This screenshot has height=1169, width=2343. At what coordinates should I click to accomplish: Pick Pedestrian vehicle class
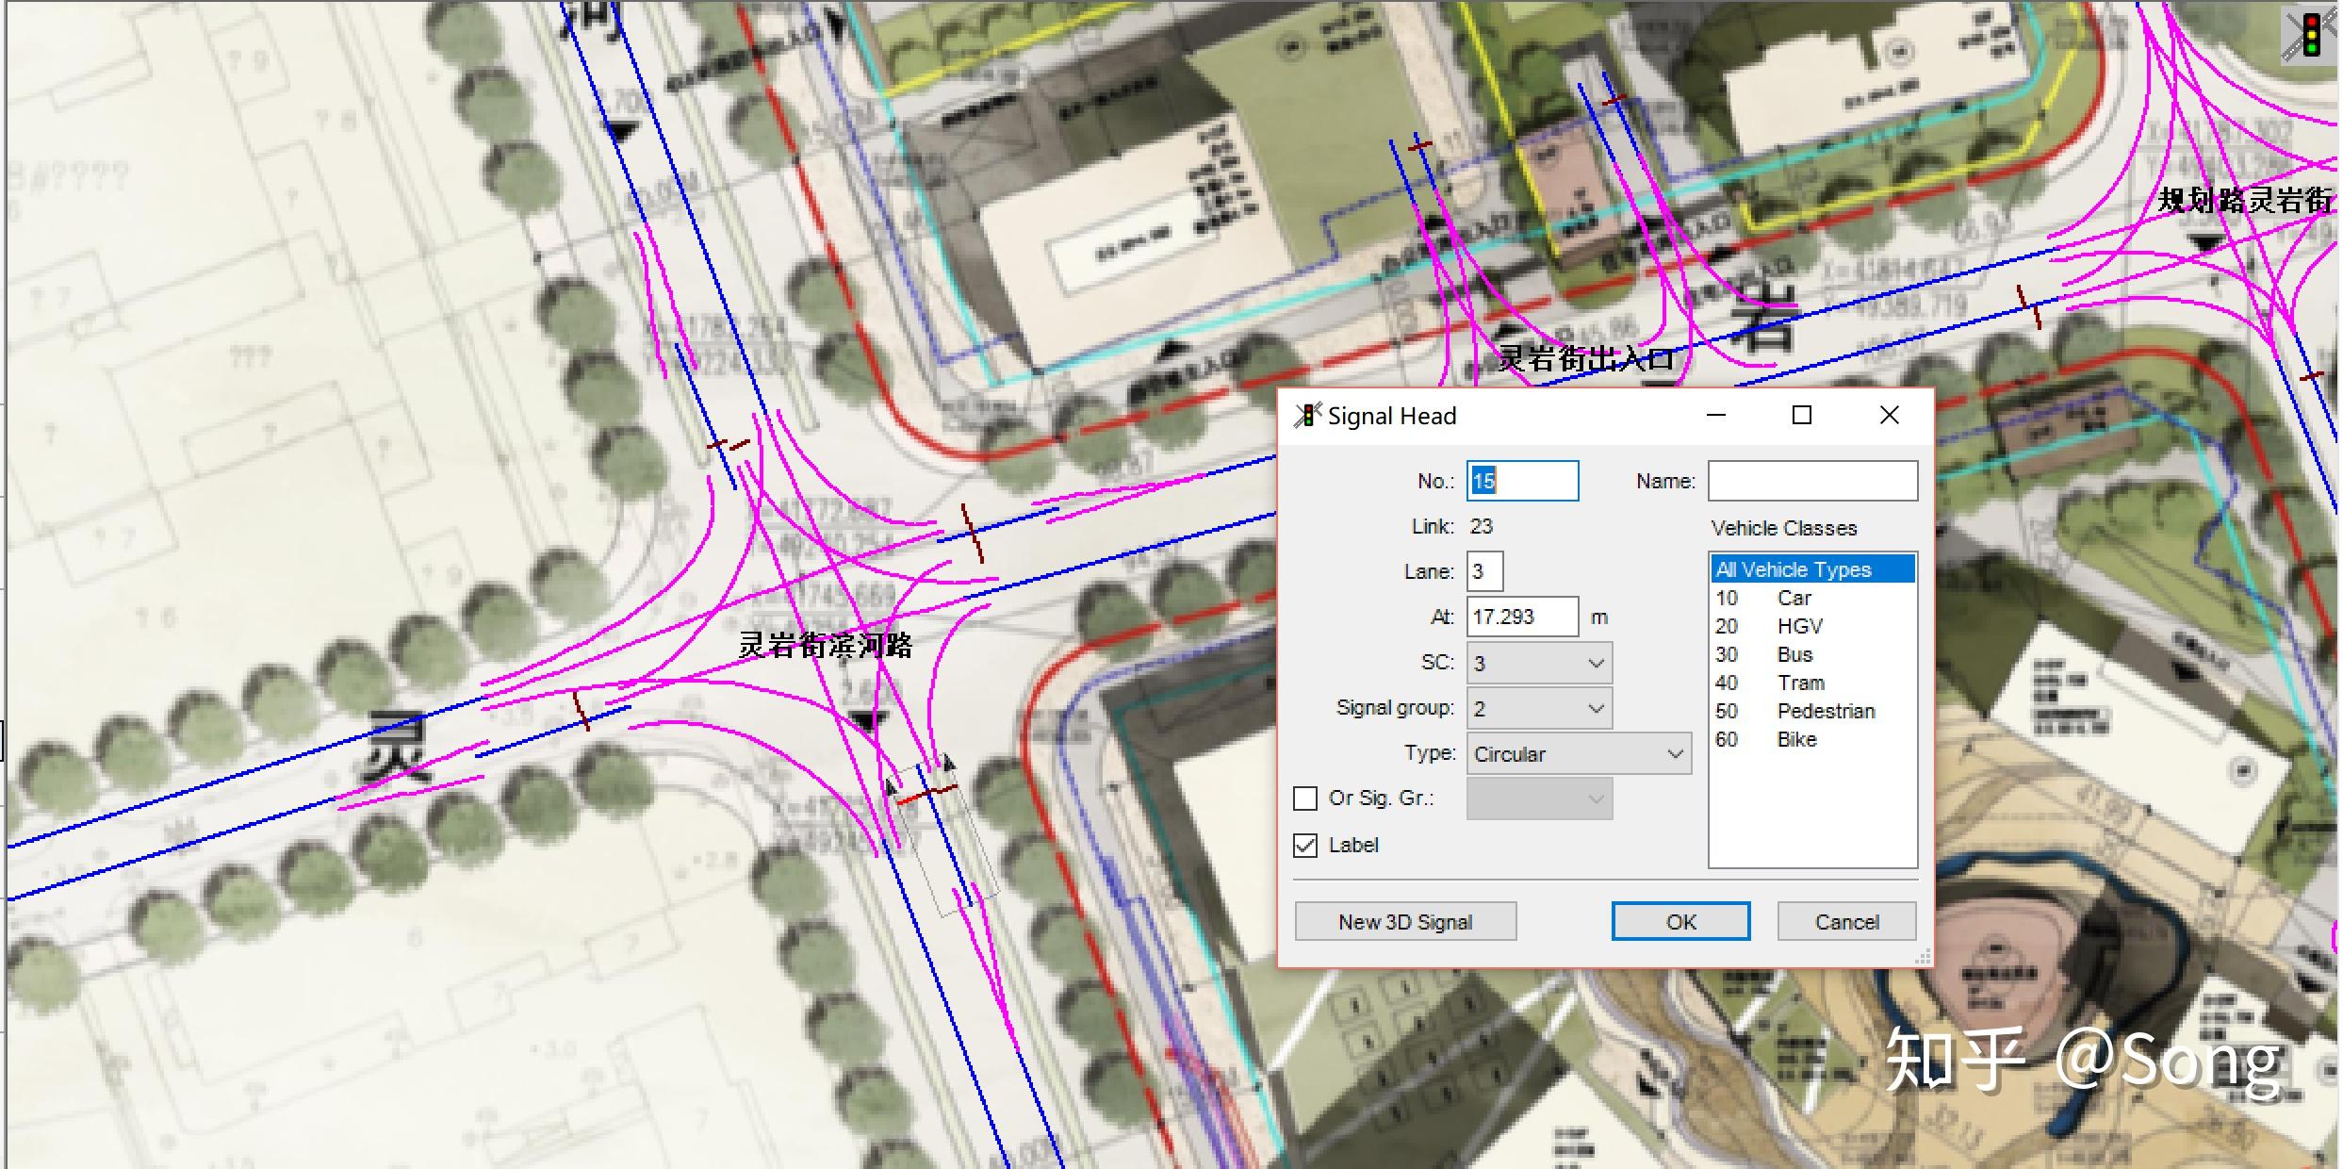click(x=1825, y=711)
